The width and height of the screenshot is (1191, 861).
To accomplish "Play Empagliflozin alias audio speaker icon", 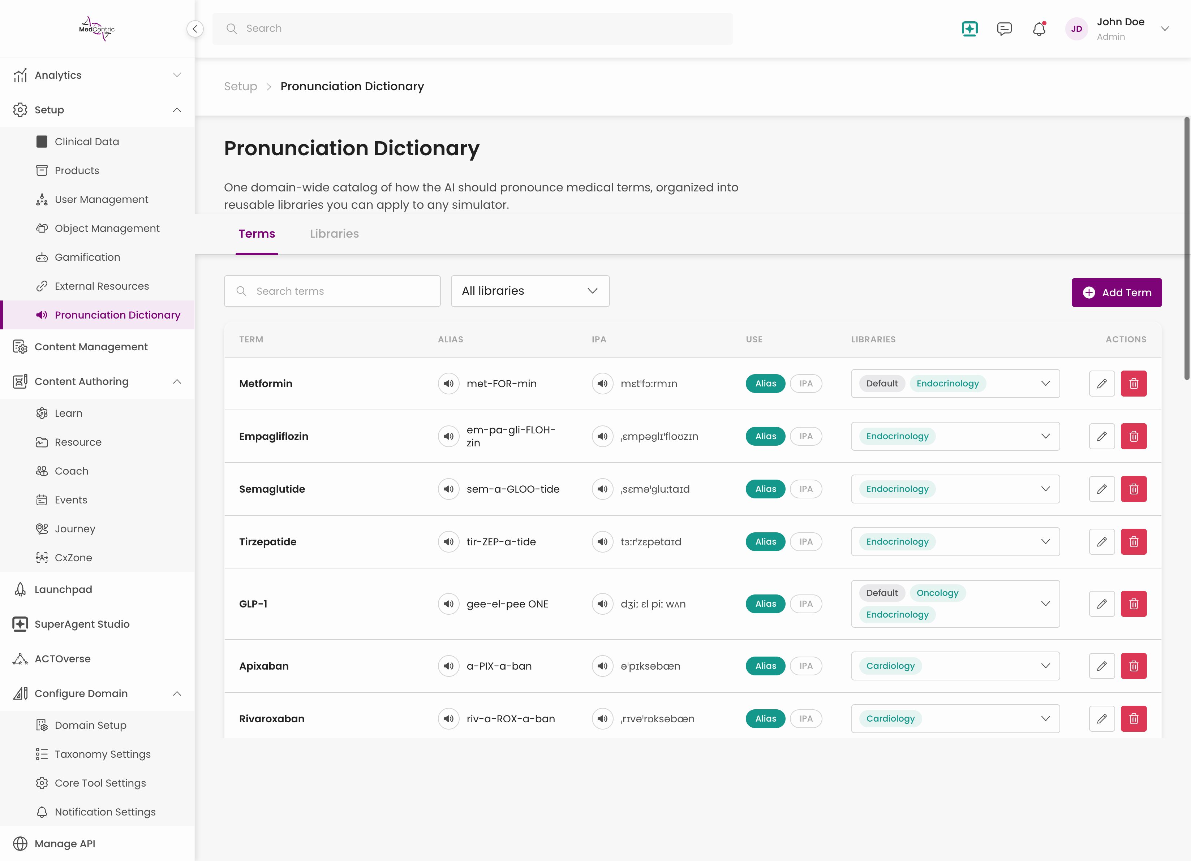I will tap(448, 436).
